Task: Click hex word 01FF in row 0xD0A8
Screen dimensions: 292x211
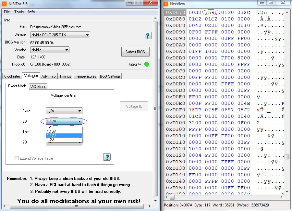Action: click(195, 51)
